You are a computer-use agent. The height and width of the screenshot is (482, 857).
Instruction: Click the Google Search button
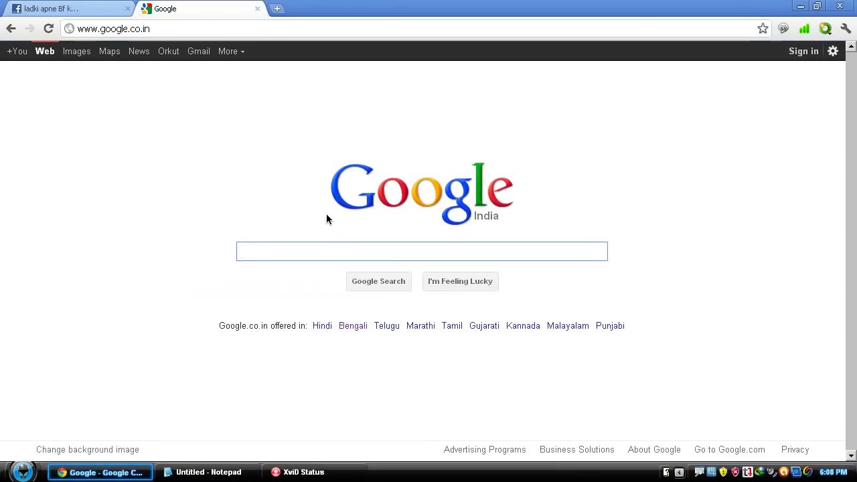click(x=378, y=281)
